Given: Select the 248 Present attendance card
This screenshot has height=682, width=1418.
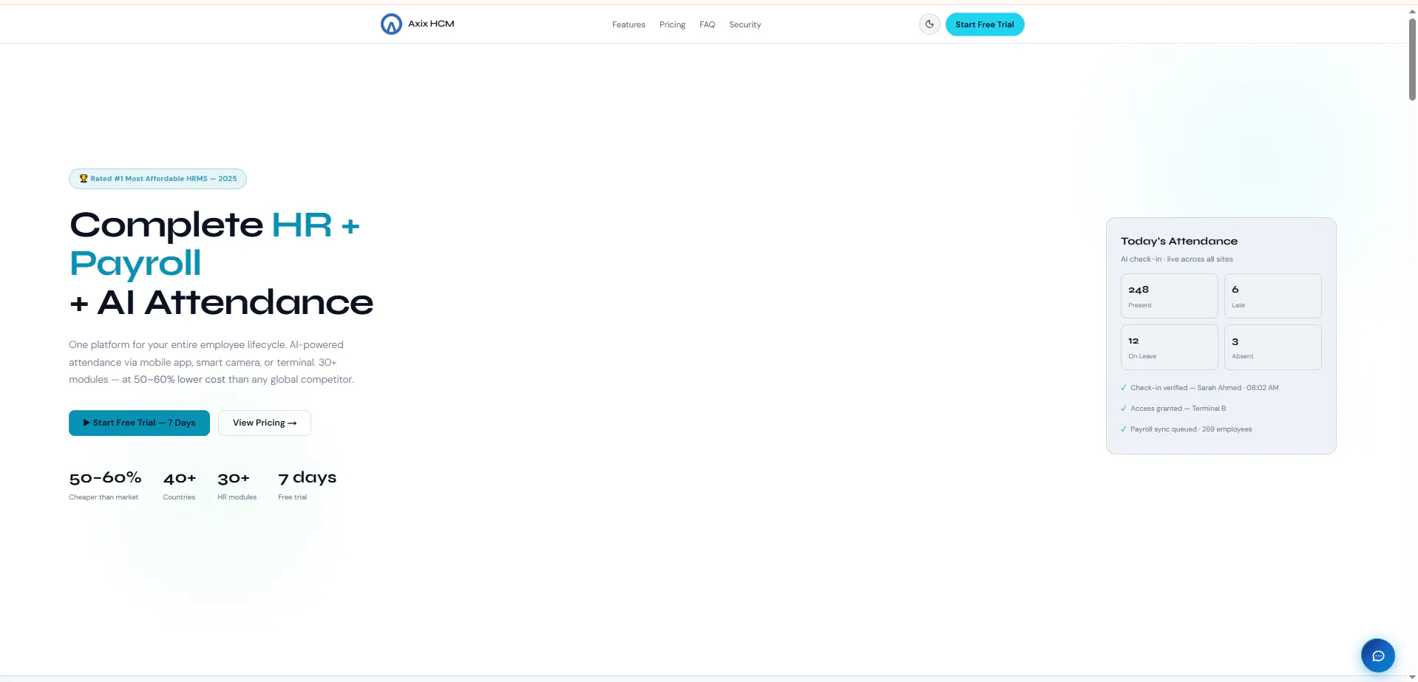Looking at the screenshot, I should pos(1169,296).
